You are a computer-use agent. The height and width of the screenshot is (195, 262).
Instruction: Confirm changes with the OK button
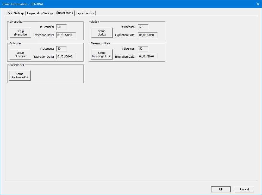coord(221,189)
